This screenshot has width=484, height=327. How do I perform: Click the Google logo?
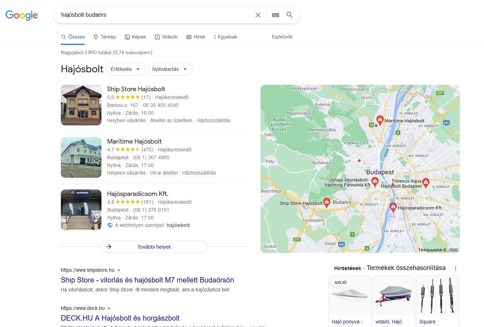tap(21, 15)
